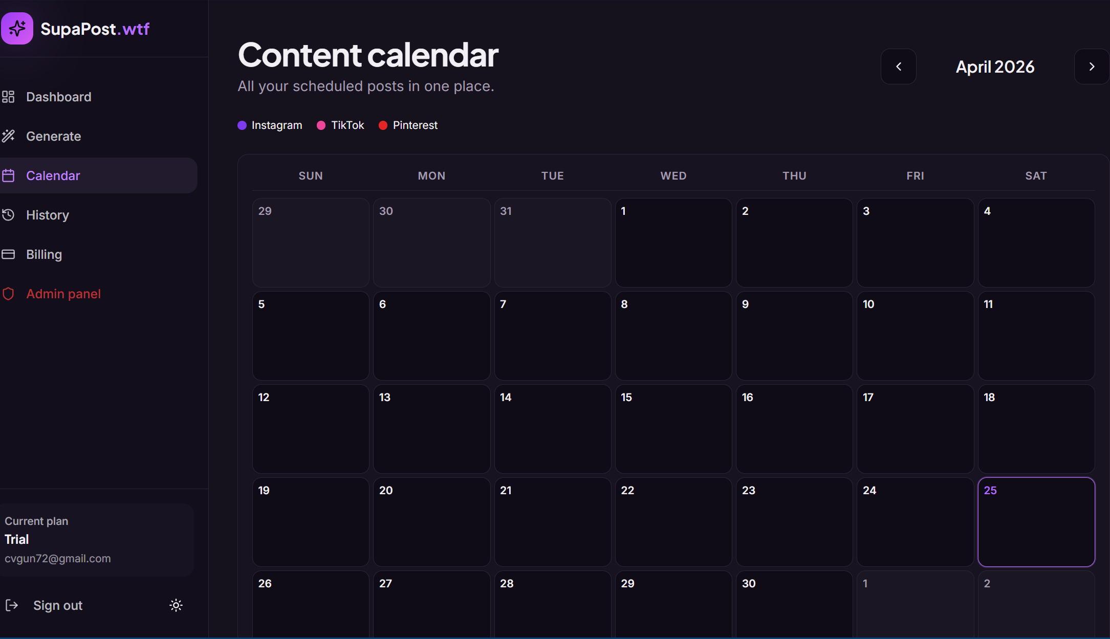Viewport: 1110px width, 639px height.
Task: Click the April 2026 month label
Action: point(995,67)
